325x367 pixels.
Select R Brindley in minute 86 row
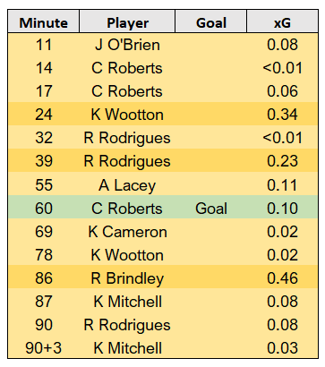[x=127, y=278]
